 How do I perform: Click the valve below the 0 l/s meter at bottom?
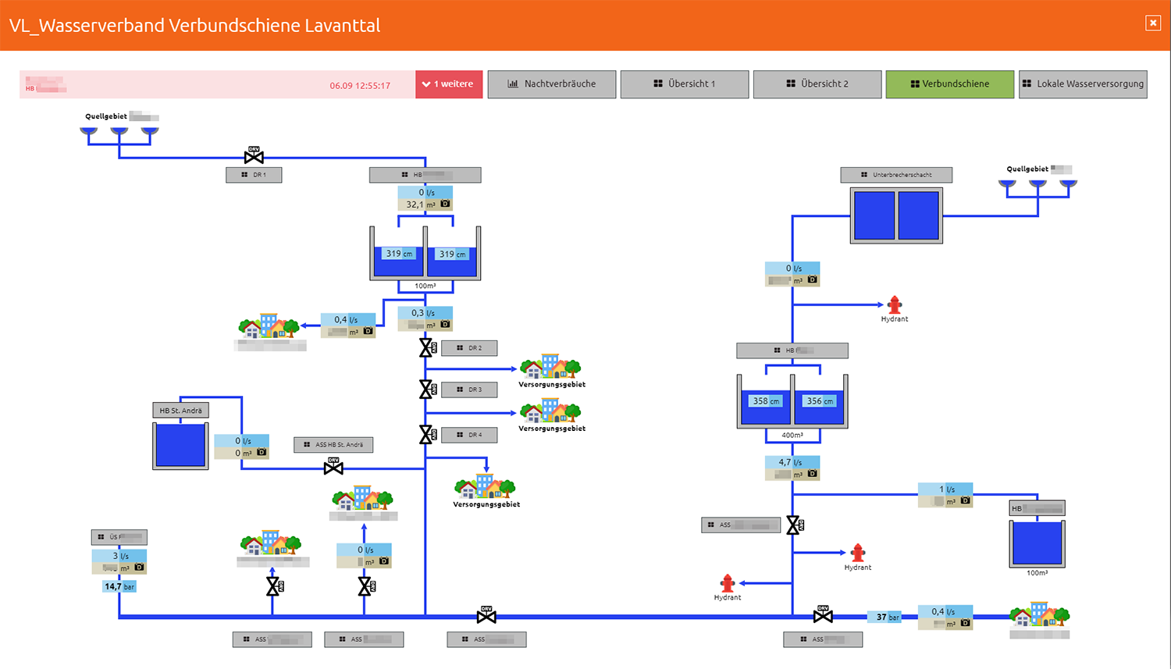pos(366,586)
